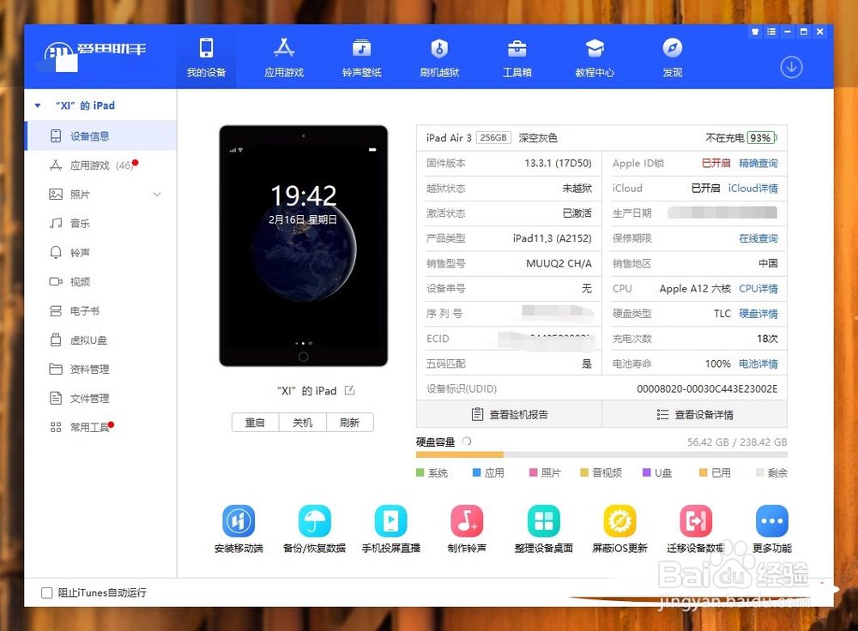Click the blue 应用 legend swatch
The height and width of the screenshot is (631, 858).
tap(476, 472)
